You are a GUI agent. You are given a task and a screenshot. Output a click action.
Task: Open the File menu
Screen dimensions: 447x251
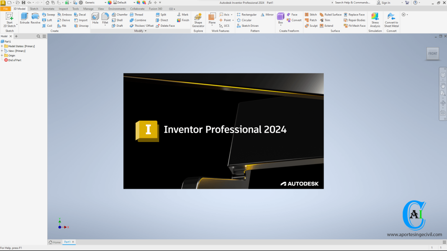coord(5,8)
